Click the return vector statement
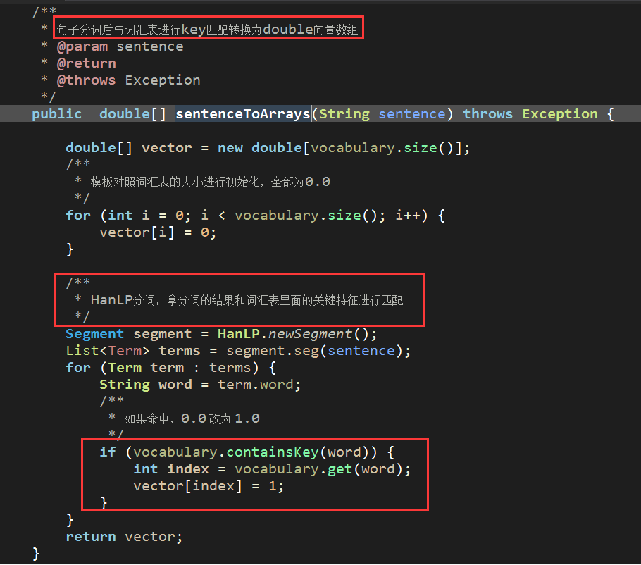The width and height of the screenshot is (641, 565). (124, 537)
